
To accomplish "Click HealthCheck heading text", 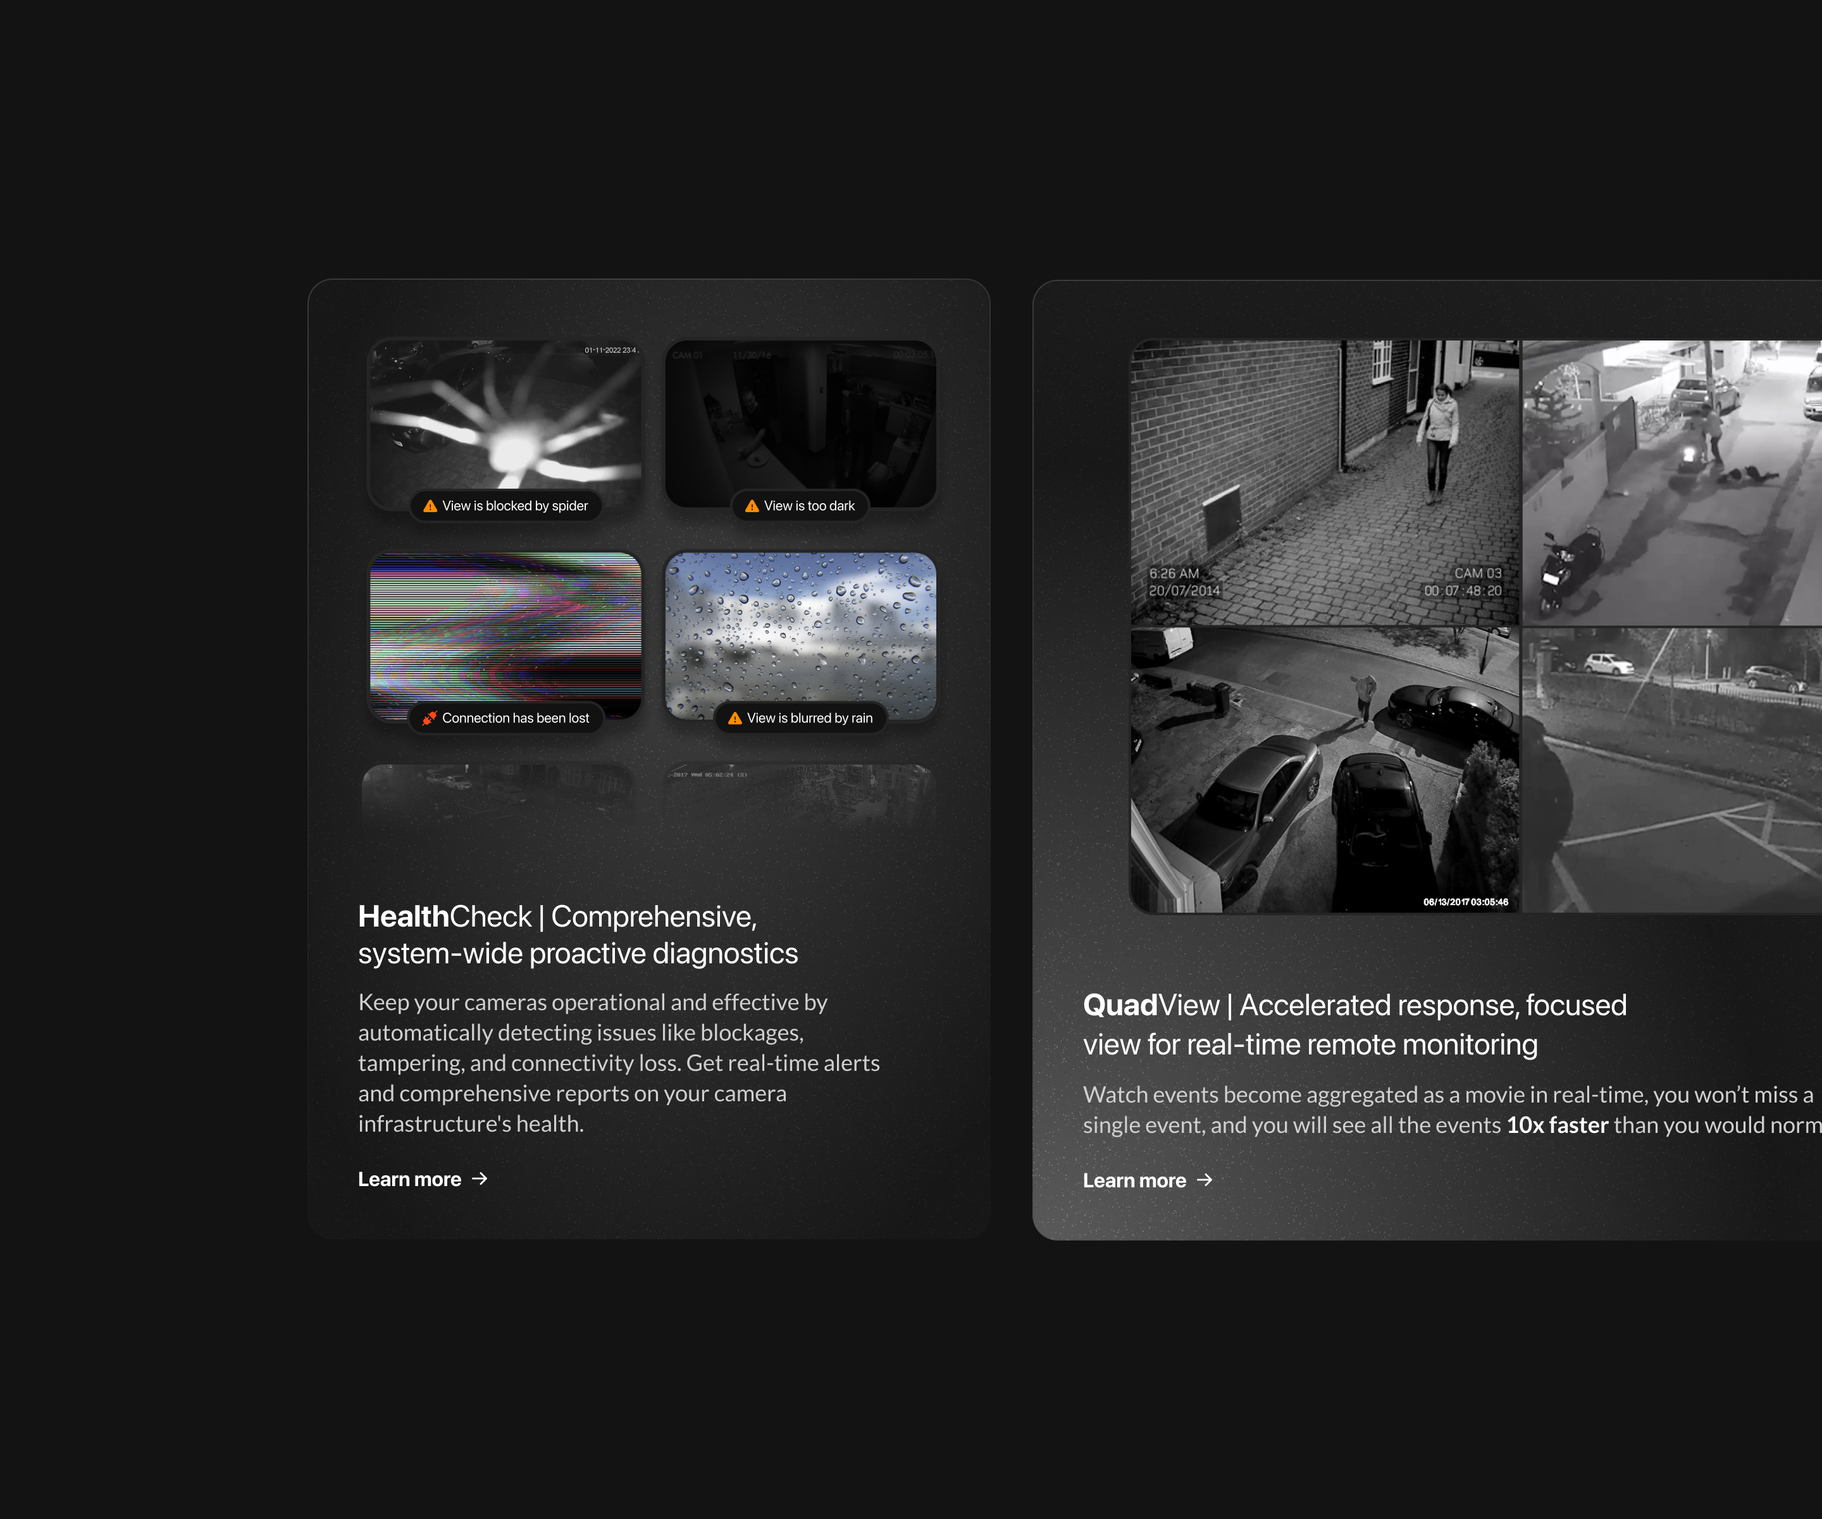I will 578,935.
